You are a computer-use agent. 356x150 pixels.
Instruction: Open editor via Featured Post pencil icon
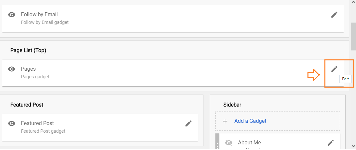(188, 123)
